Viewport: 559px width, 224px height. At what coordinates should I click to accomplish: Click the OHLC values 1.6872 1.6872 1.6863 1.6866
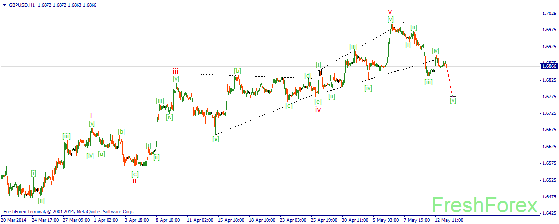[67, 5]
